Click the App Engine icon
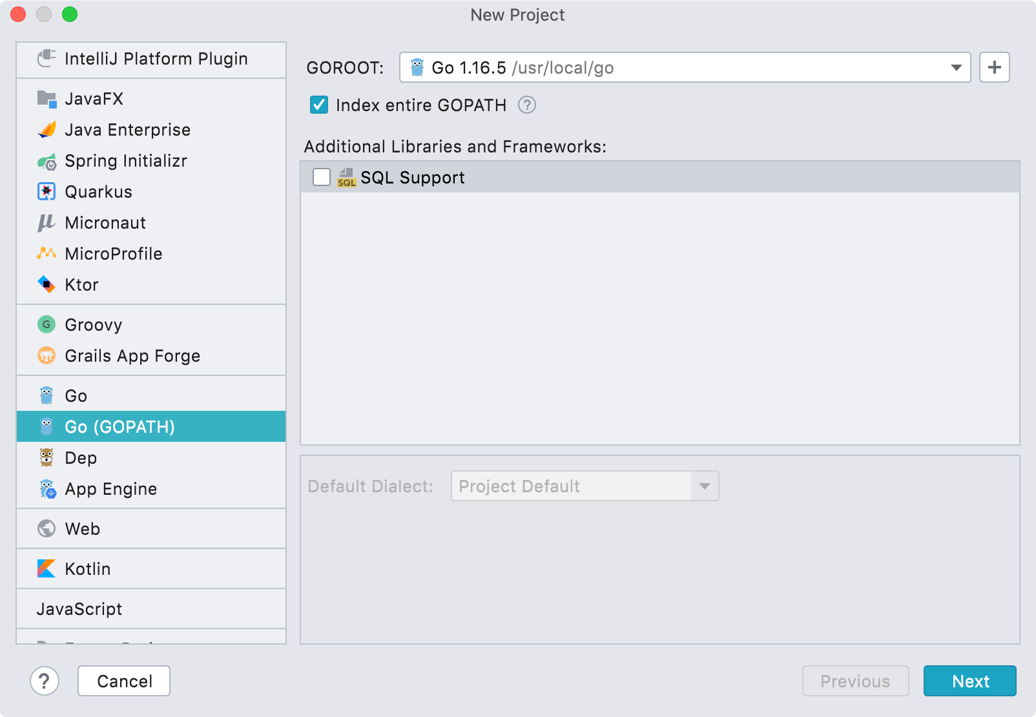Image resolution: width=1036 pixels, height=717 pixels. pyautogui.click(x=46, y=489)
